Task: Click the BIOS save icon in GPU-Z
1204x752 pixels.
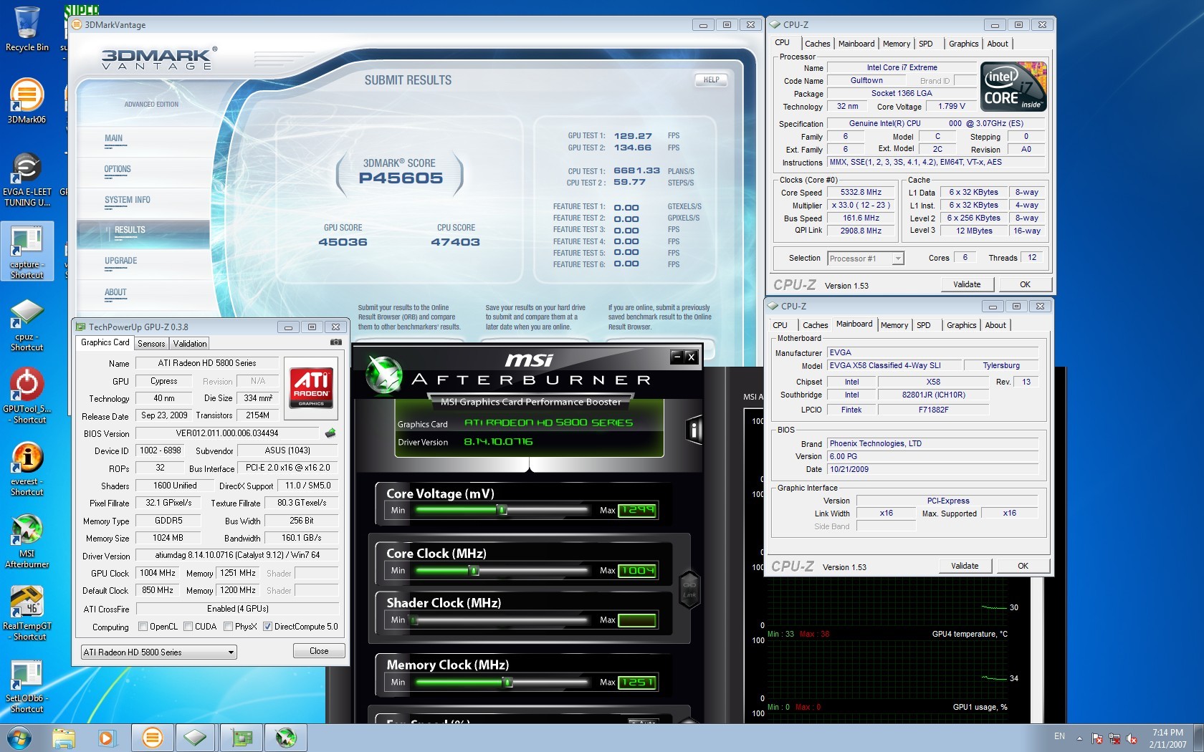Action: (x=330, y=433)
